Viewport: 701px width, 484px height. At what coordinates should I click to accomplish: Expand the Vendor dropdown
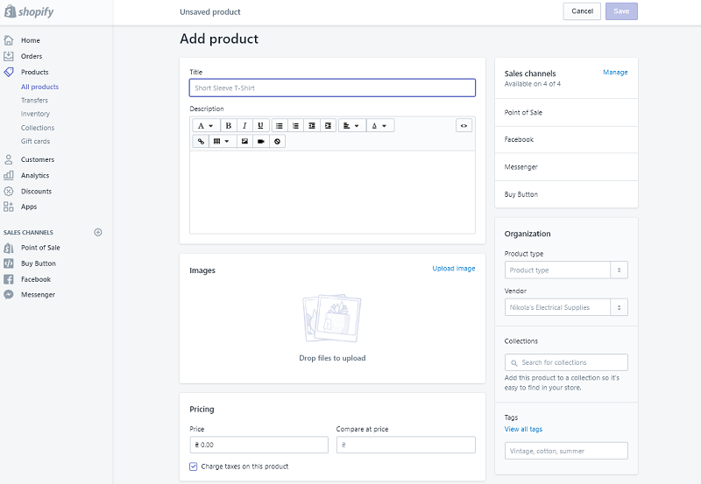566,307
